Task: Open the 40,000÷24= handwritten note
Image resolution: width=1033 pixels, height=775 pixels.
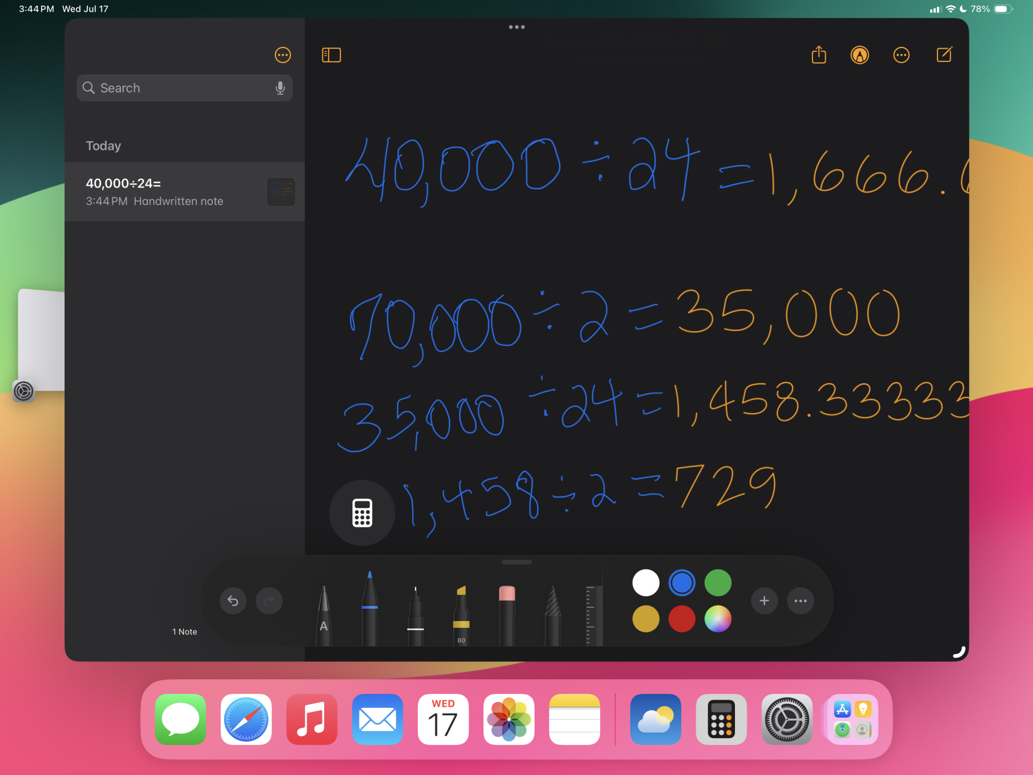Action: 184,191
